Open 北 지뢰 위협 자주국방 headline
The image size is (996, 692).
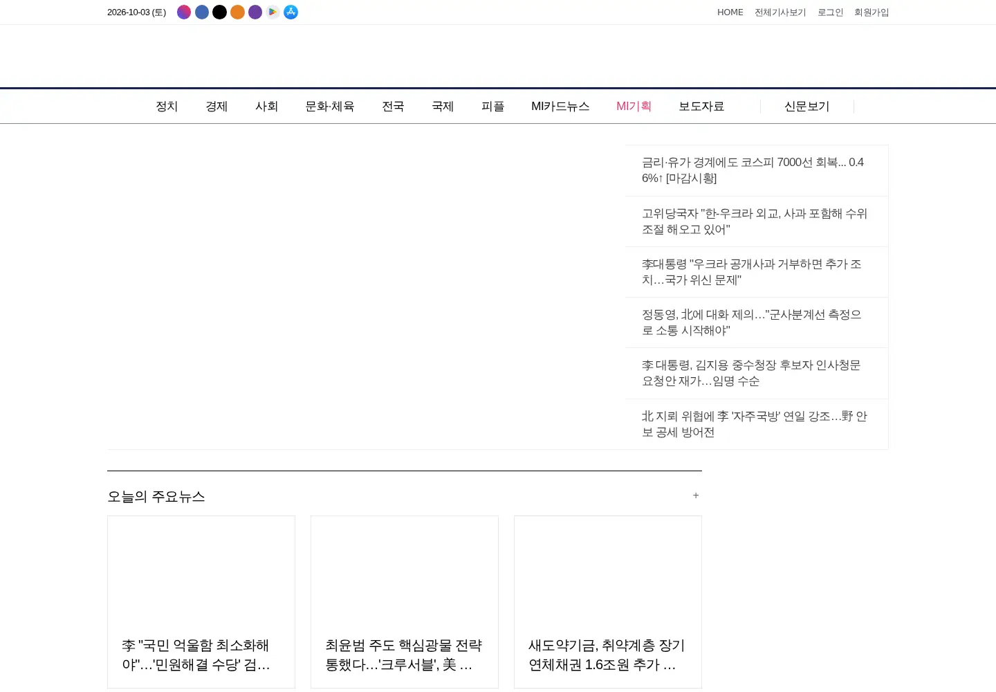(x=755, y=424)
